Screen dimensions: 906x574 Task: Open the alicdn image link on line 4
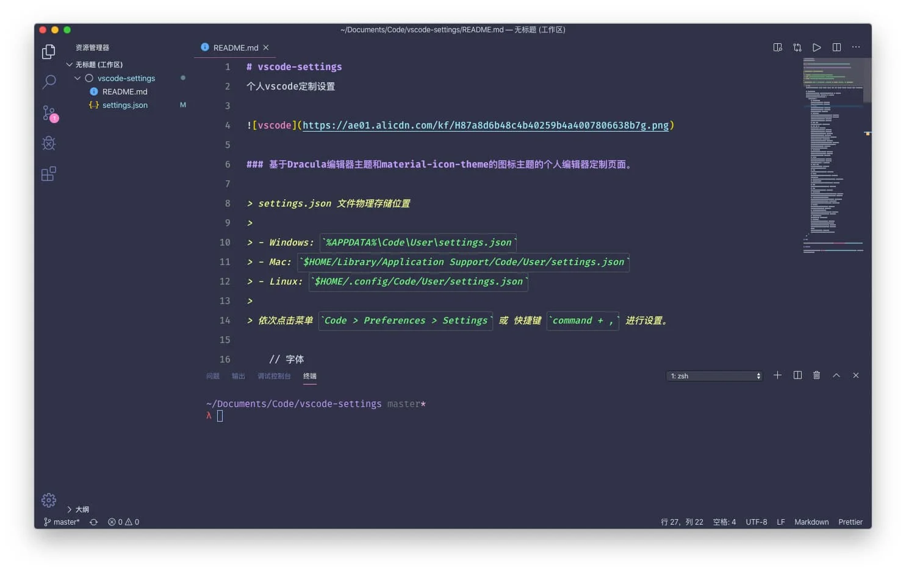(486, 126)
